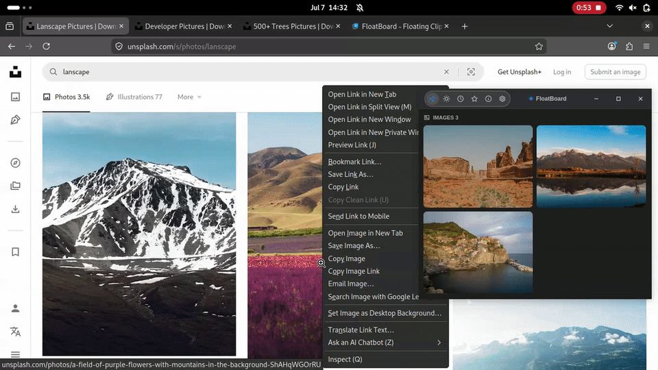
Task: Open FloatBoard favorites star icon
Action: coord(474,99)
